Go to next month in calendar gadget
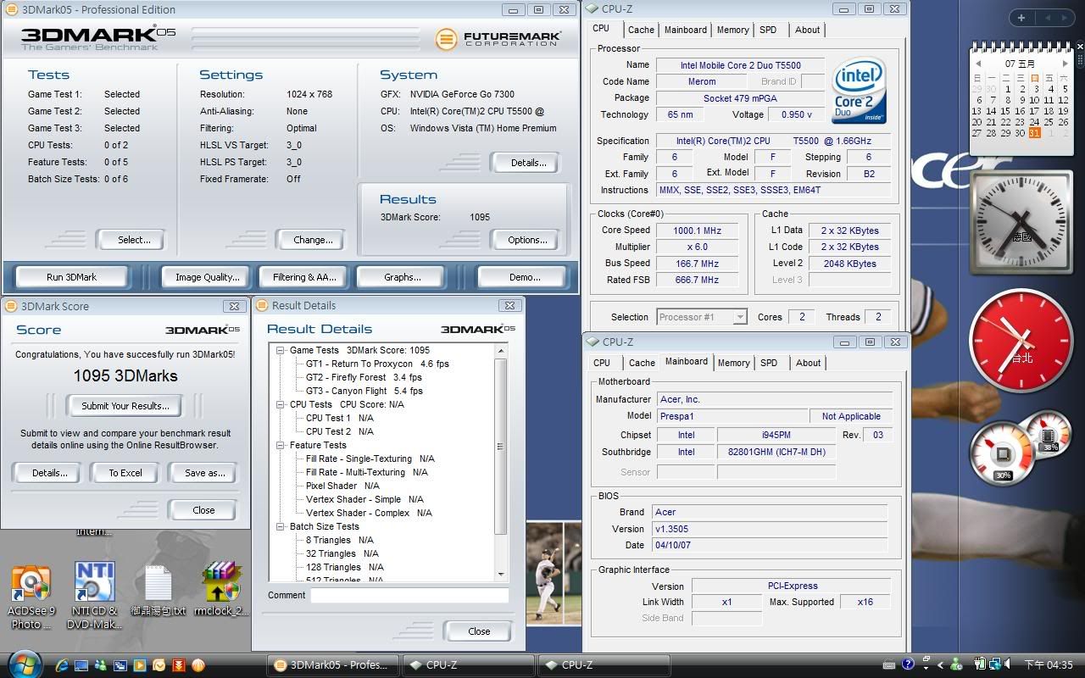This screenshot has height=678, width=1085. click(1065, 64)
